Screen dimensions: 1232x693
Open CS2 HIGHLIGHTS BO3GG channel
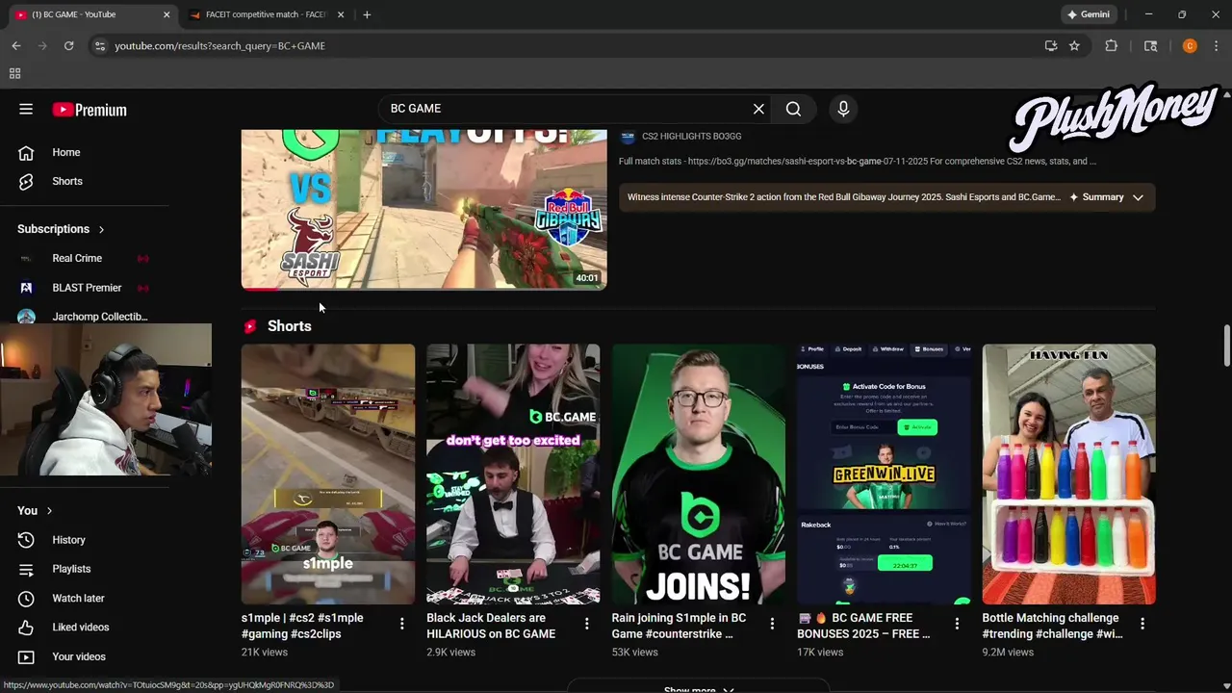coord(691,137)
